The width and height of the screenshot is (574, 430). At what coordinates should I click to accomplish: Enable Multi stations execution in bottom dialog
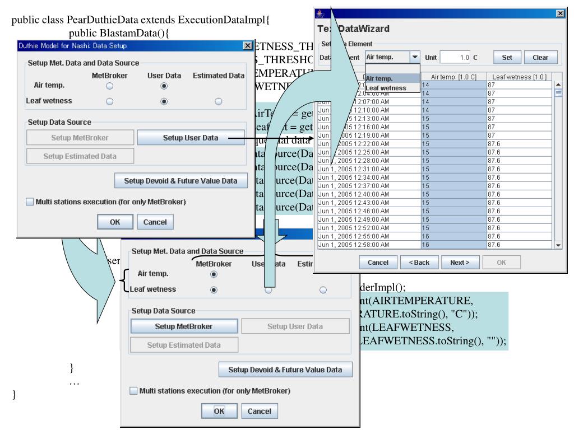[133, 391]
